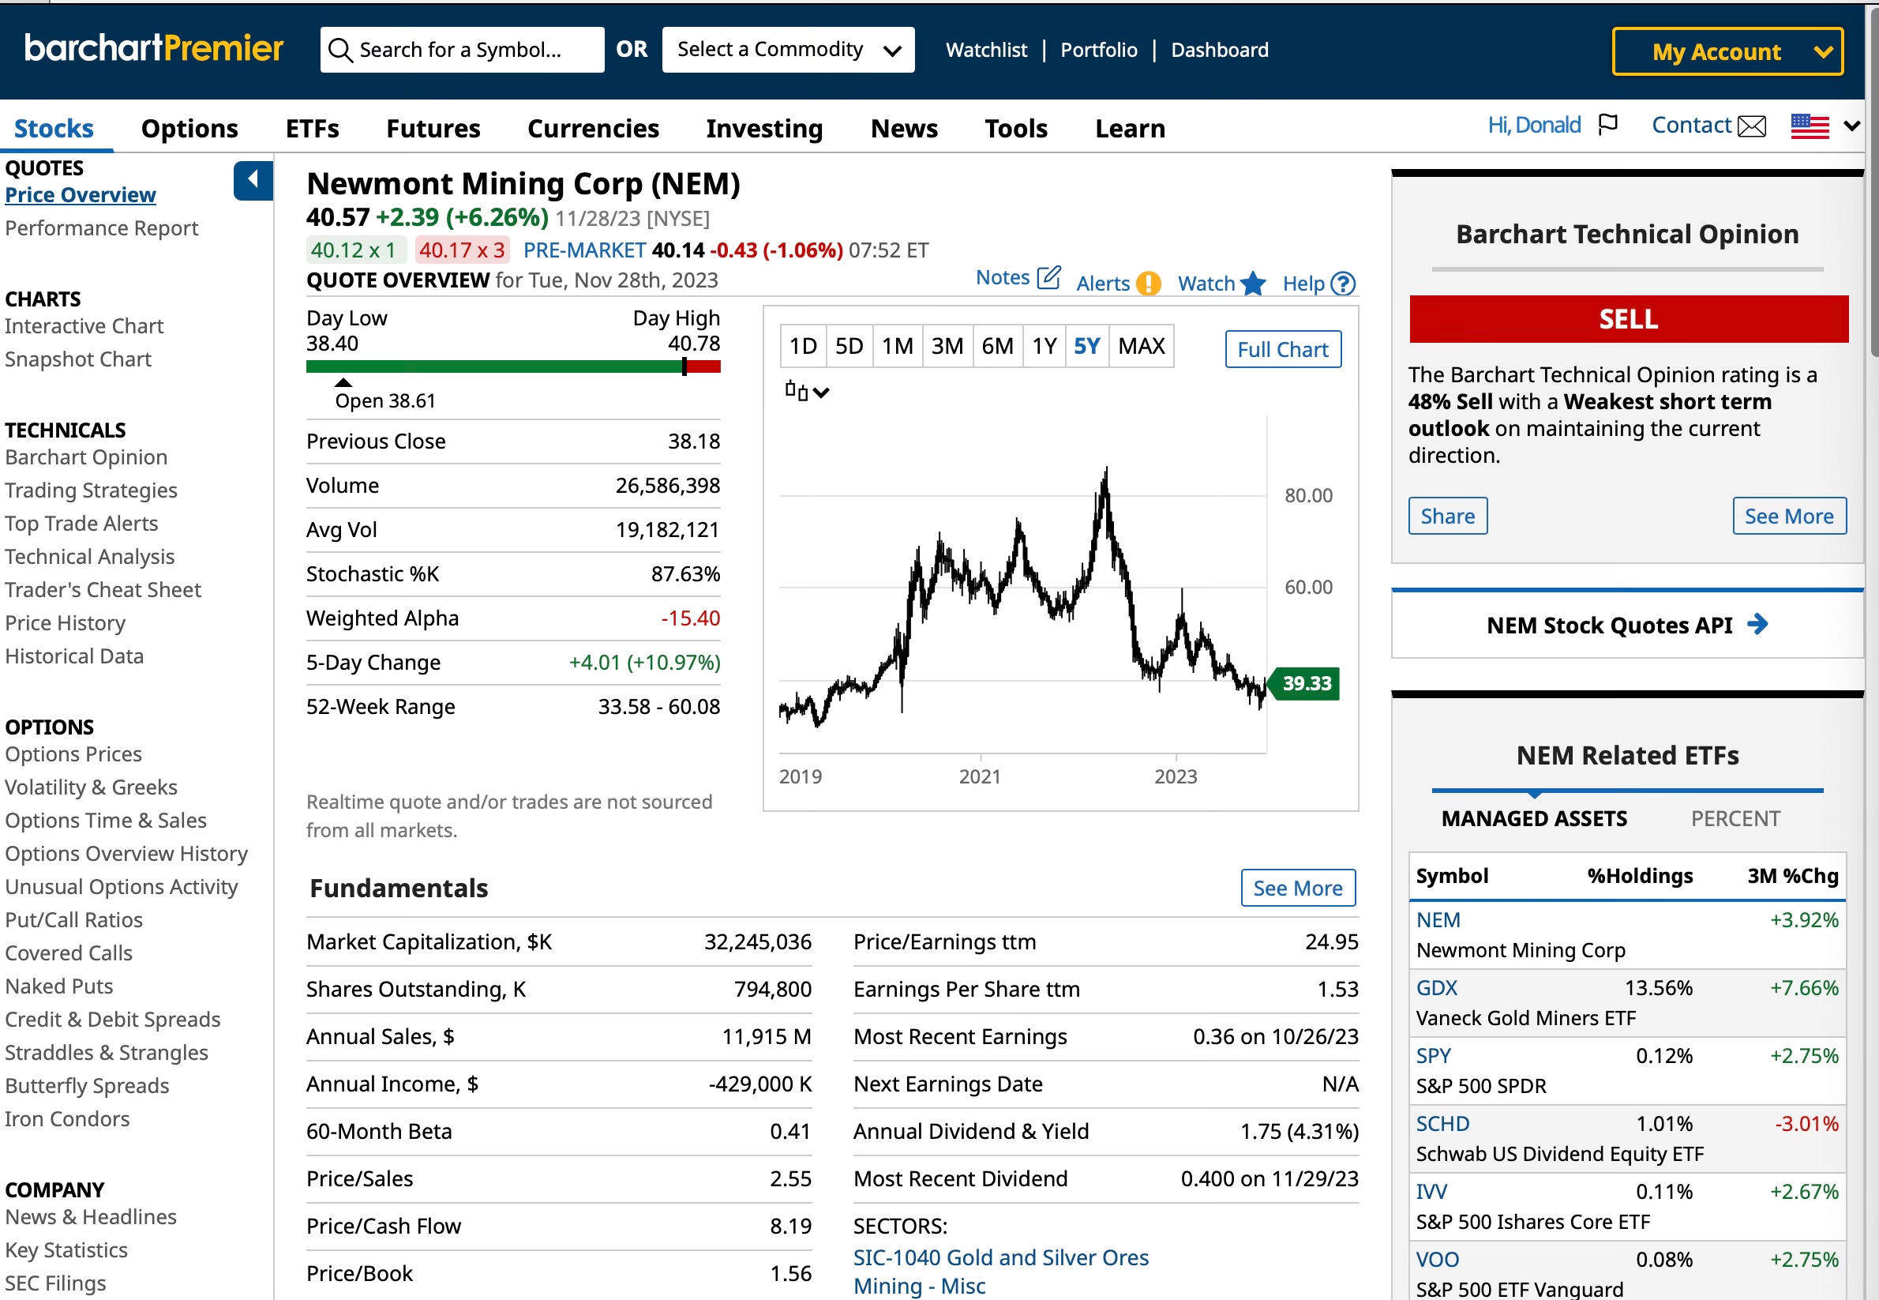
Task: Select the 5Y chart period
Action: click(1087, 346)
